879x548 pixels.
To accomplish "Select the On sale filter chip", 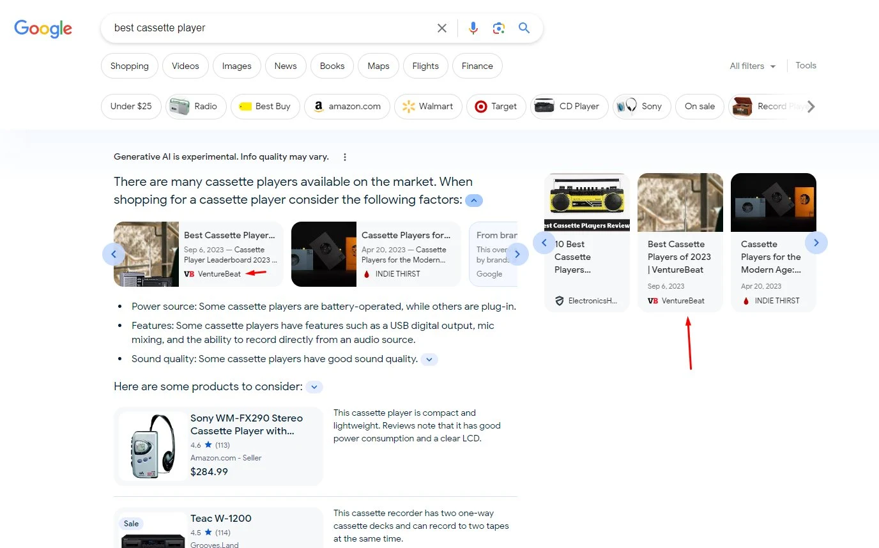I will tap(699, 106).
